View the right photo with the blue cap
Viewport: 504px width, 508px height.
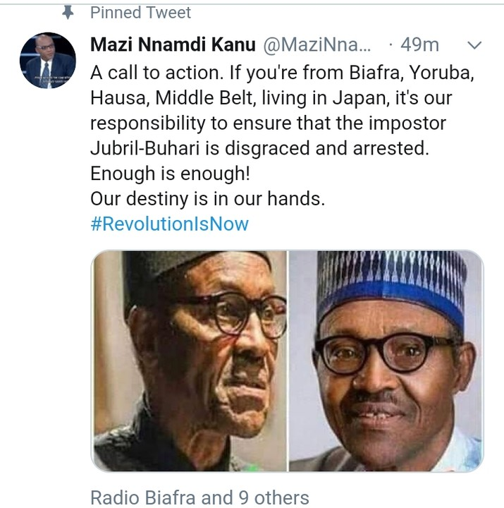pos(386,361)
